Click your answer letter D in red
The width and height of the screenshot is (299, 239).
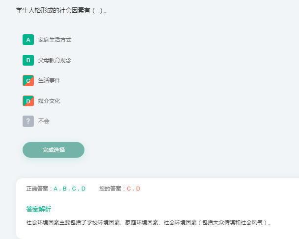(x=138, y=189)
